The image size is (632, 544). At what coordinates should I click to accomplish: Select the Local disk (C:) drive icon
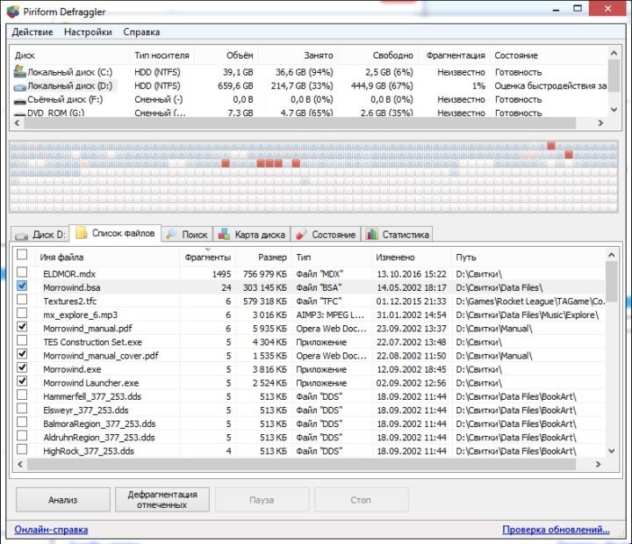pos(19,72)
